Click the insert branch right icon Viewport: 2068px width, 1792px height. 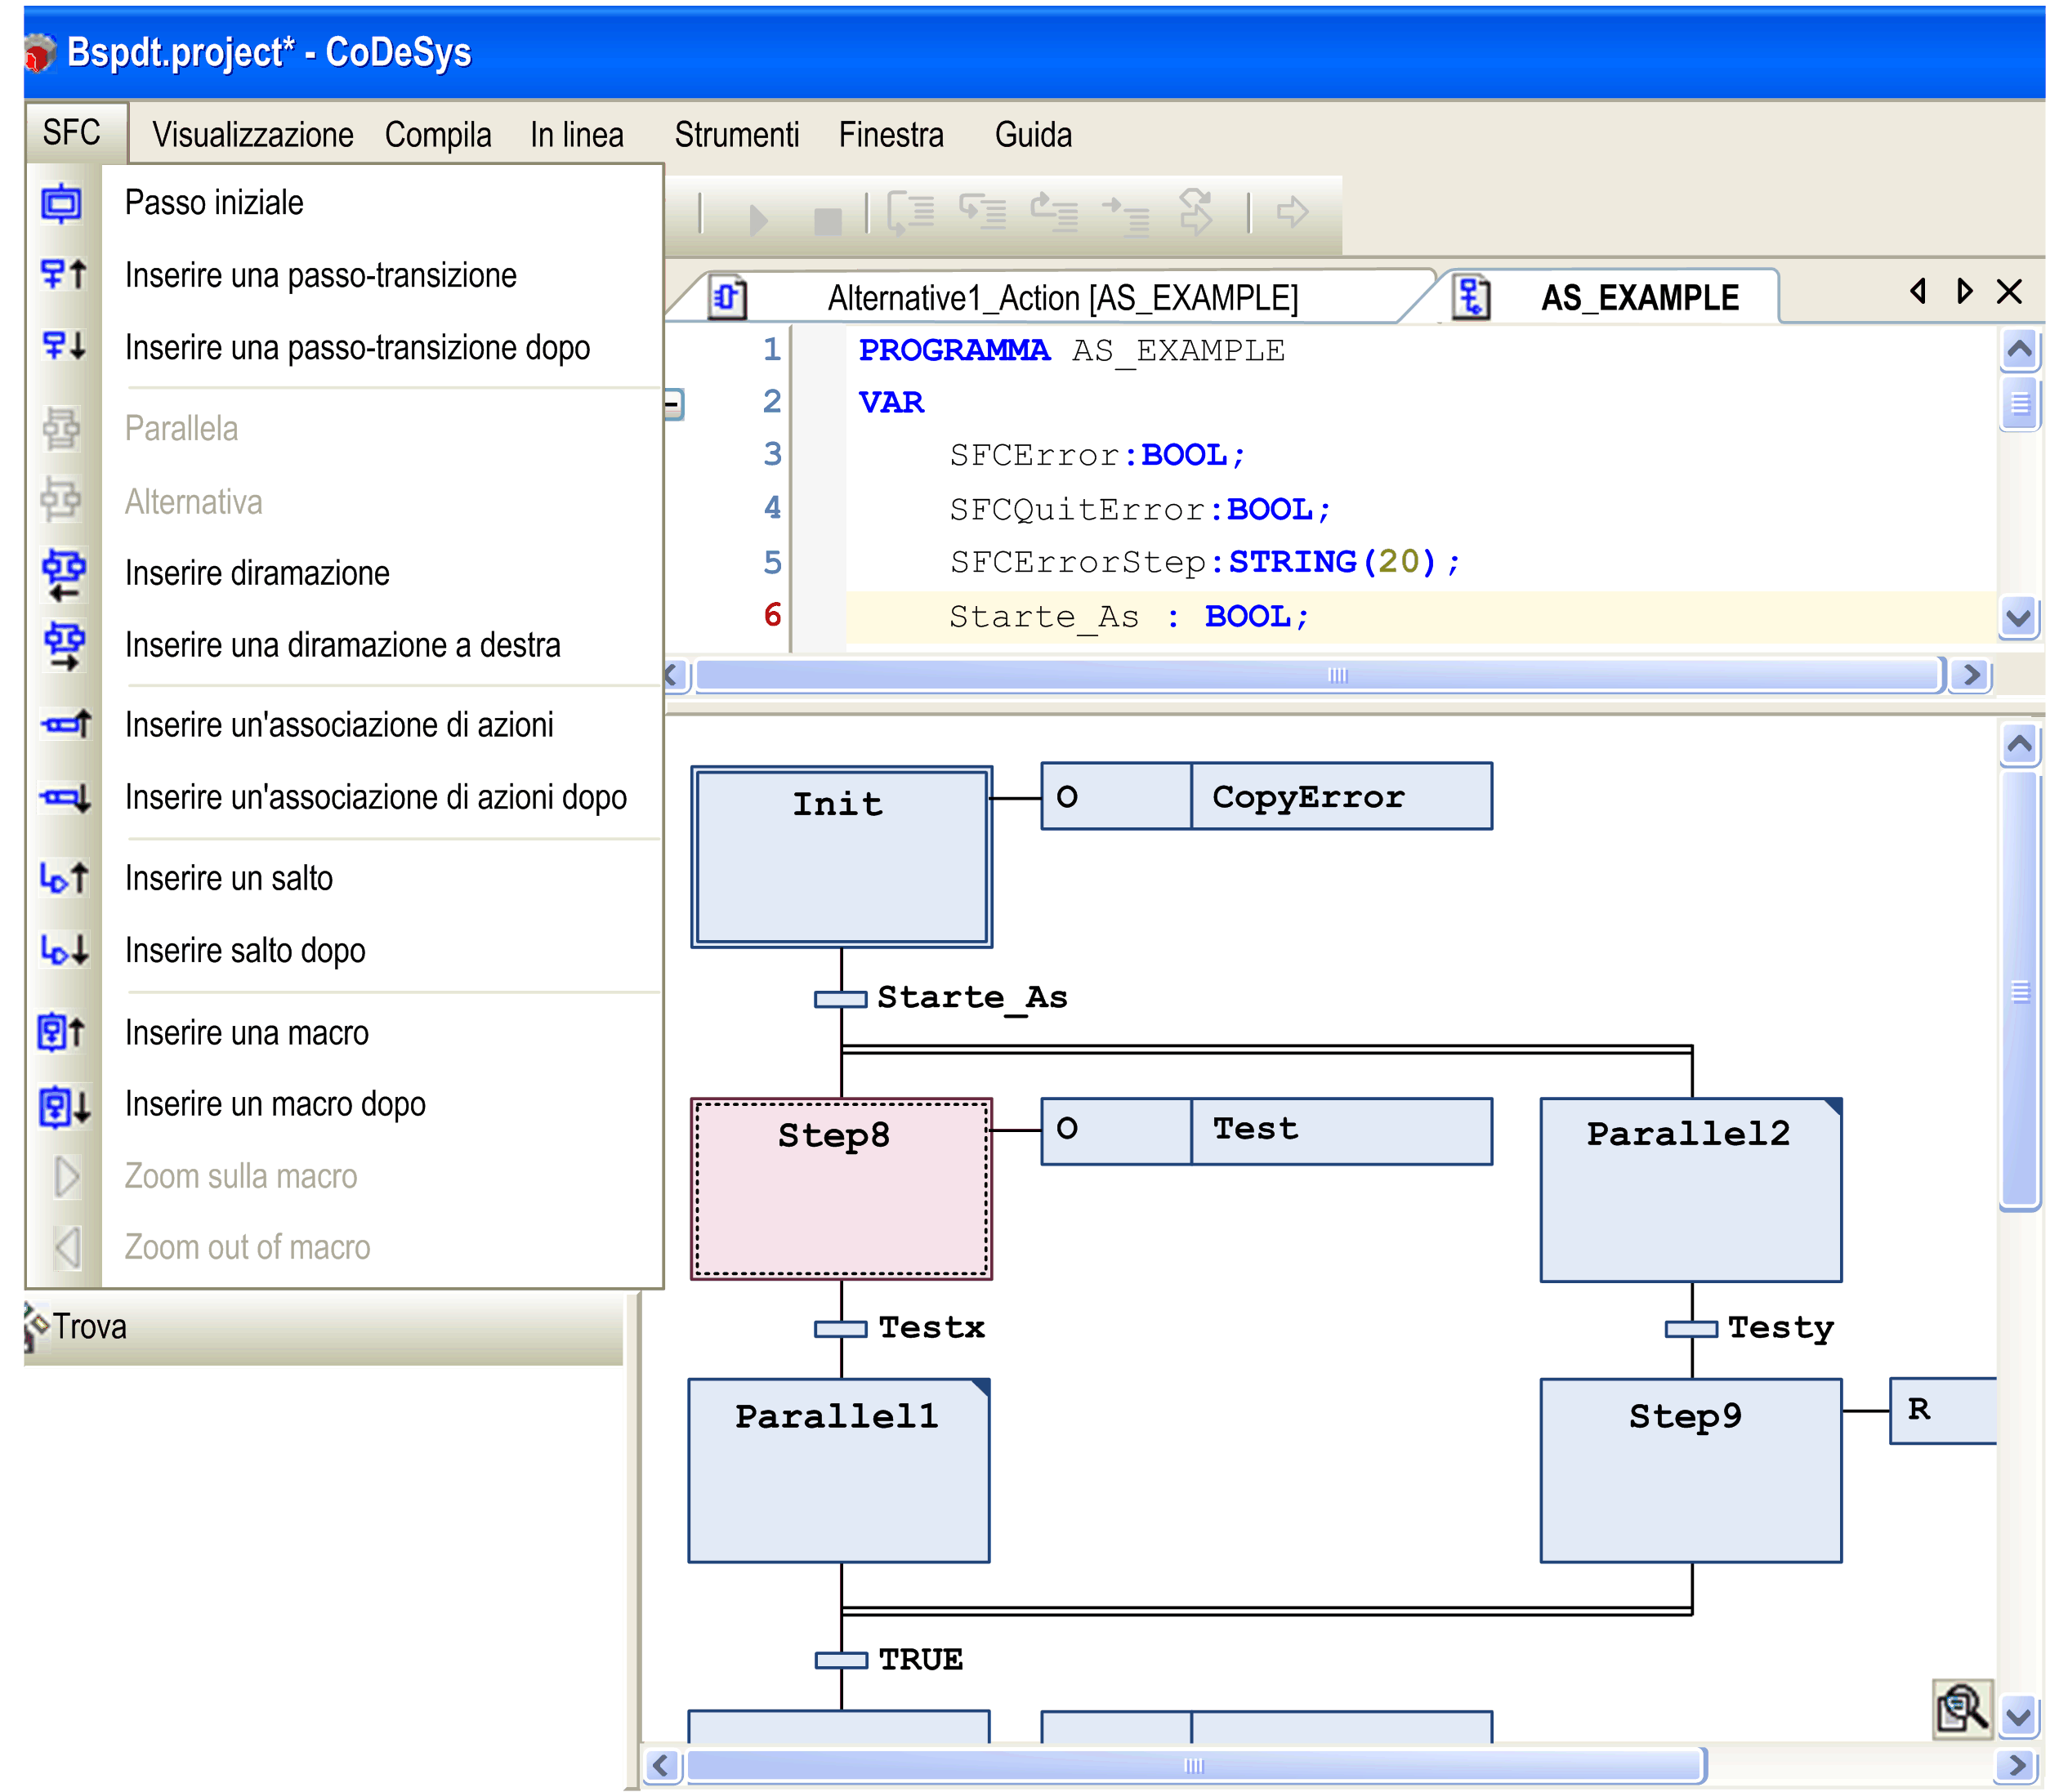pyautogui.click(x=63, y=646)
